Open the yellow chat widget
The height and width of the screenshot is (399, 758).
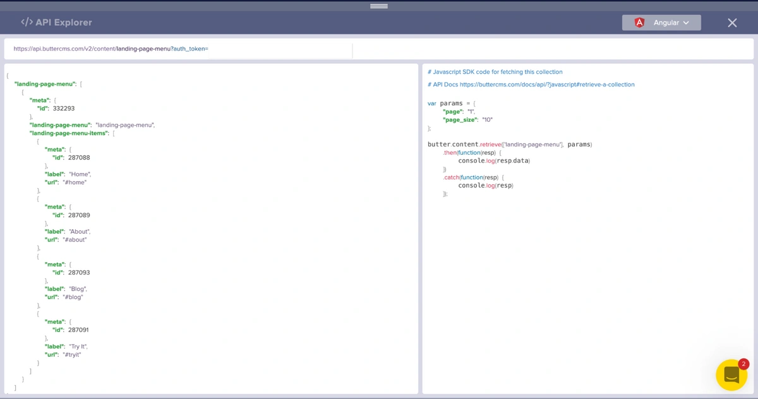click(x=731, y=375)
